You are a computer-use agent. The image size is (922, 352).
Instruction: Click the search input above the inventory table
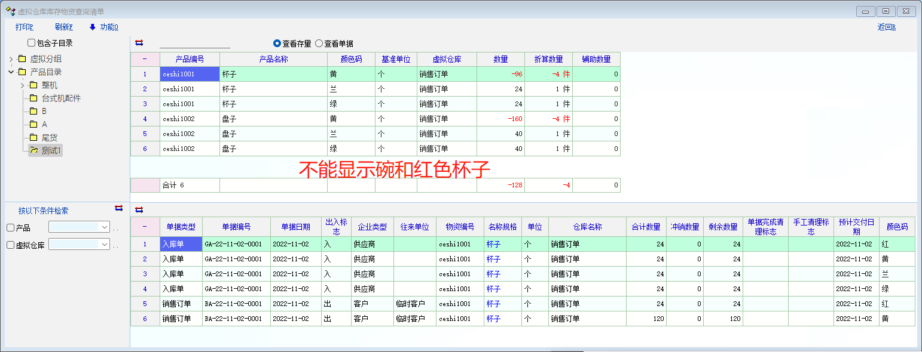(x=194, y=43)
